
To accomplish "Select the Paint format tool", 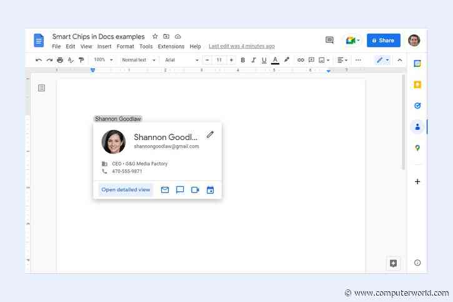I will pyautogui.click(x=81, y=60).
